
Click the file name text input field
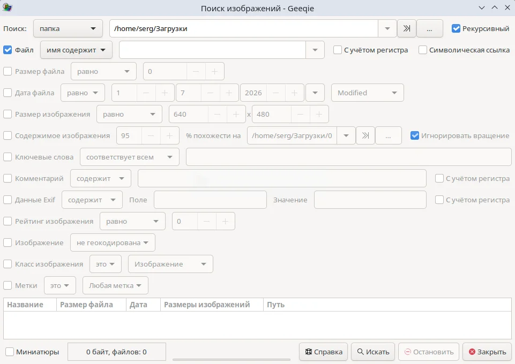click(x=213, y=50)
